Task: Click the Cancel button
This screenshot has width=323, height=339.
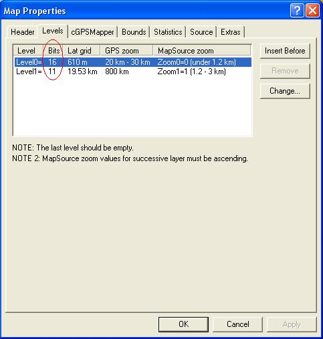Action: pos(238,324)
